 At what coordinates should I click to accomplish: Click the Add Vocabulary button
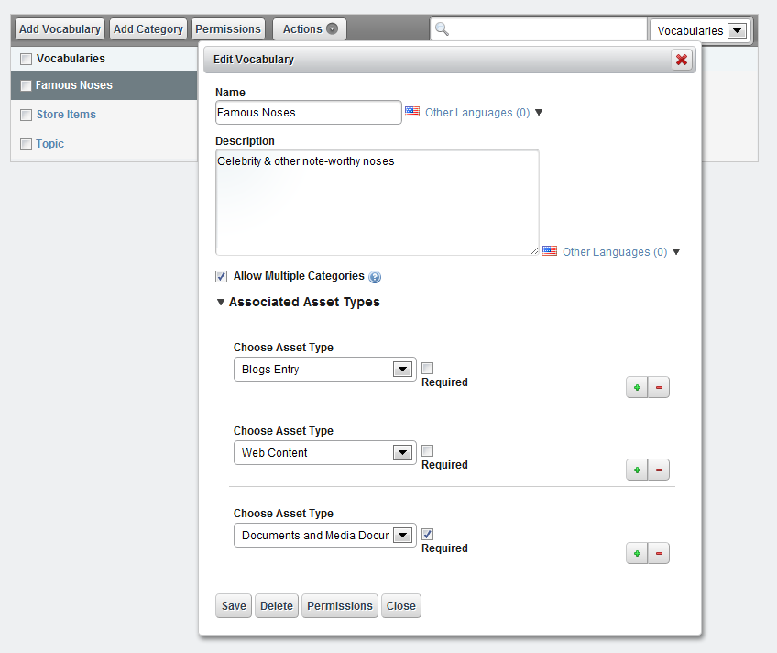pyautogui.click(x=60, y=29)
